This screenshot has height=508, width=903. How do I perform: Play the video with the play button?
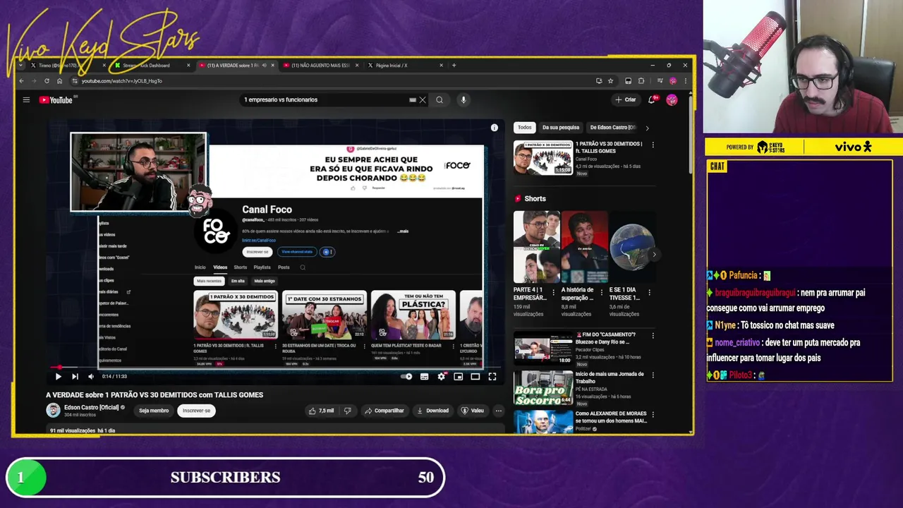click(x=58, y=377)
